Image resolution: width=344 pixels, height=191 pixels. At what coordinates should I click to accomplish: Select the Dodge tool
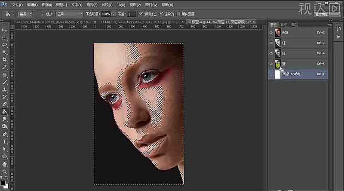[4, 126]
